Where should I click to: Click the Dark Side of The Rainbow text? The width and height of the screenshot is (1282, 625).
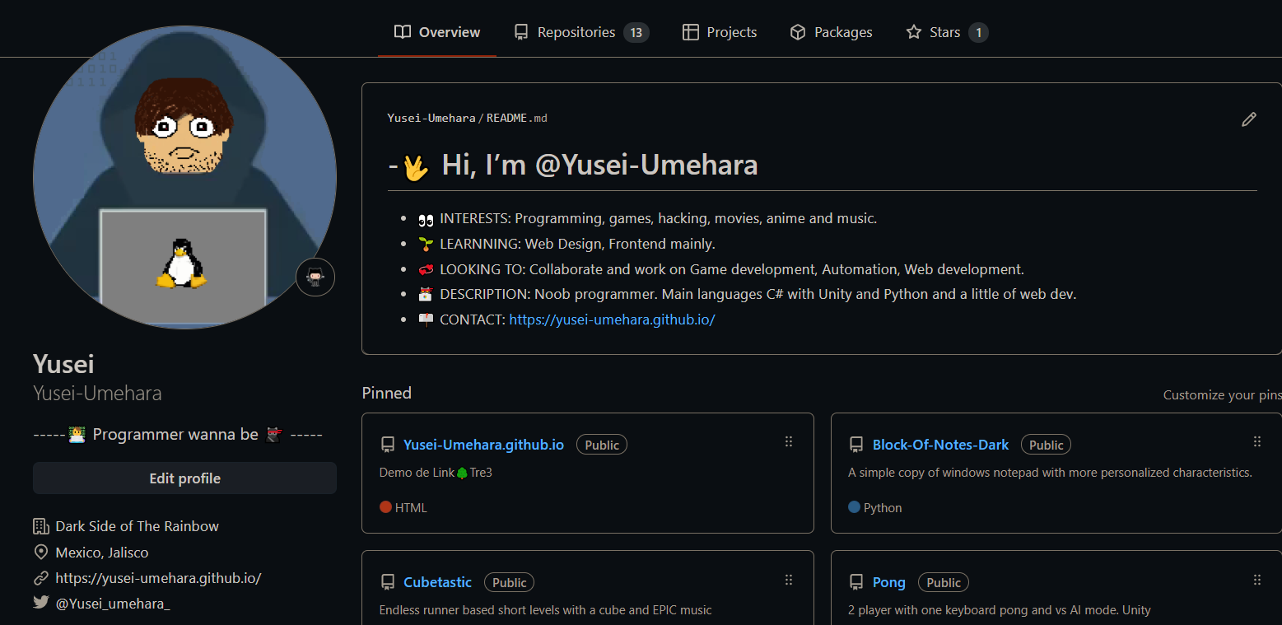coord(138,526)
